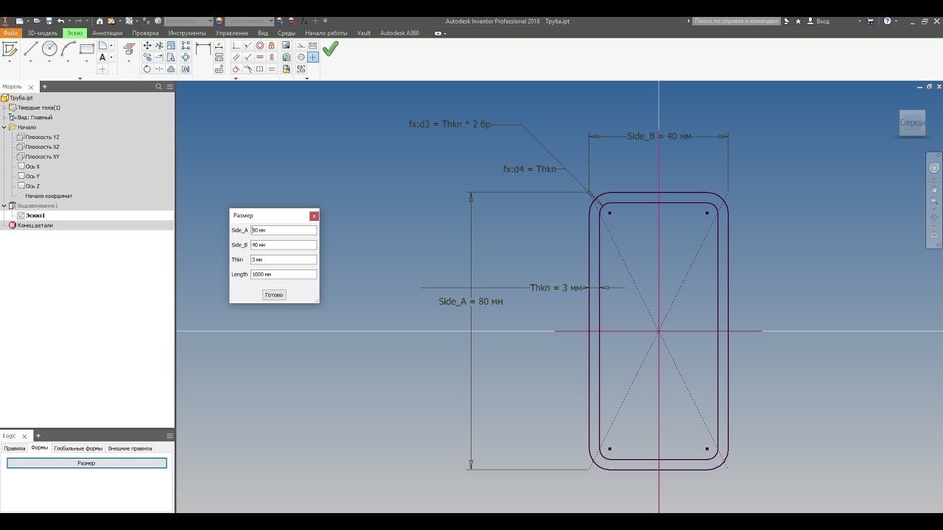Open the material dropdown in title bar
Screen dimensions: 943x530
point(211,21)
